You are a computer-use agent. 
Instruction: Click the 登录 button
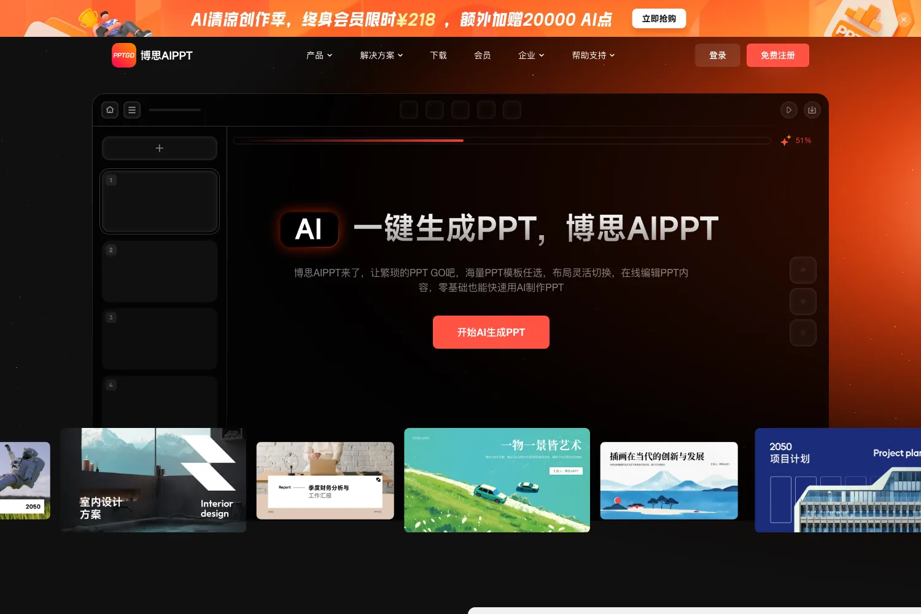(x=717, y=55)
